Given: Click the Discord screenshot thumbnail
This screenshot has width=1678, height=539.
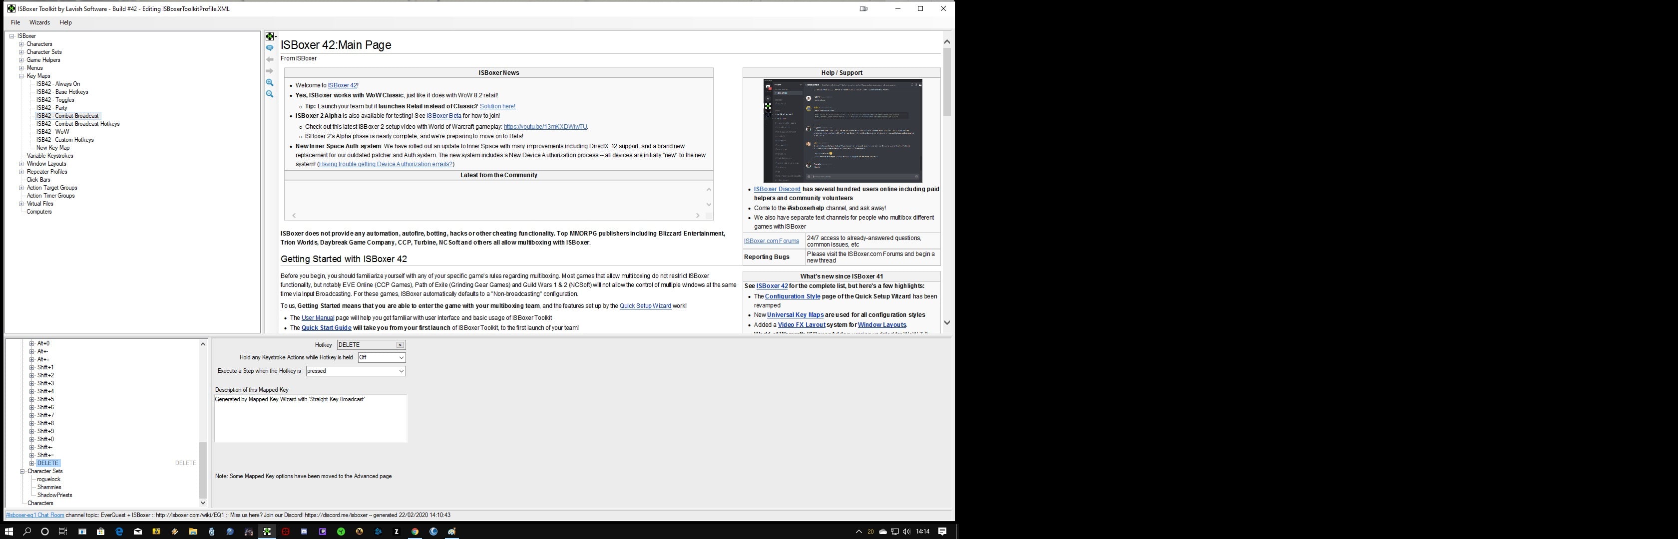Looking at the screenshot, I should [x=842, y=131].
